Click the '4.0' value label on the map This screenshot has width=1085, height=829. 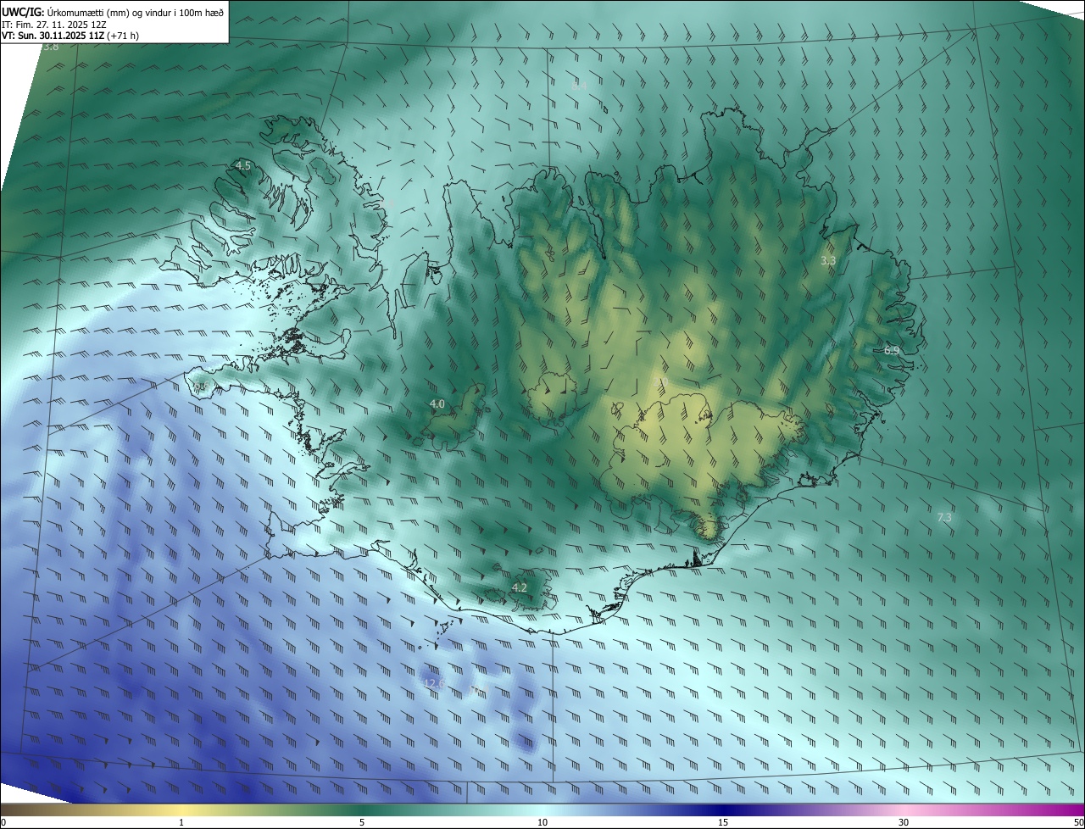(437, 404)
